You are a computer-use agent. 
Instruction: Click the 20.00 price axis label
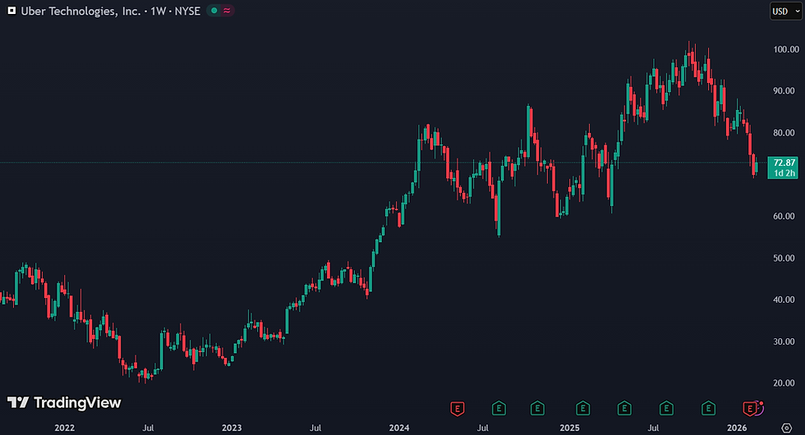[784, 383]
